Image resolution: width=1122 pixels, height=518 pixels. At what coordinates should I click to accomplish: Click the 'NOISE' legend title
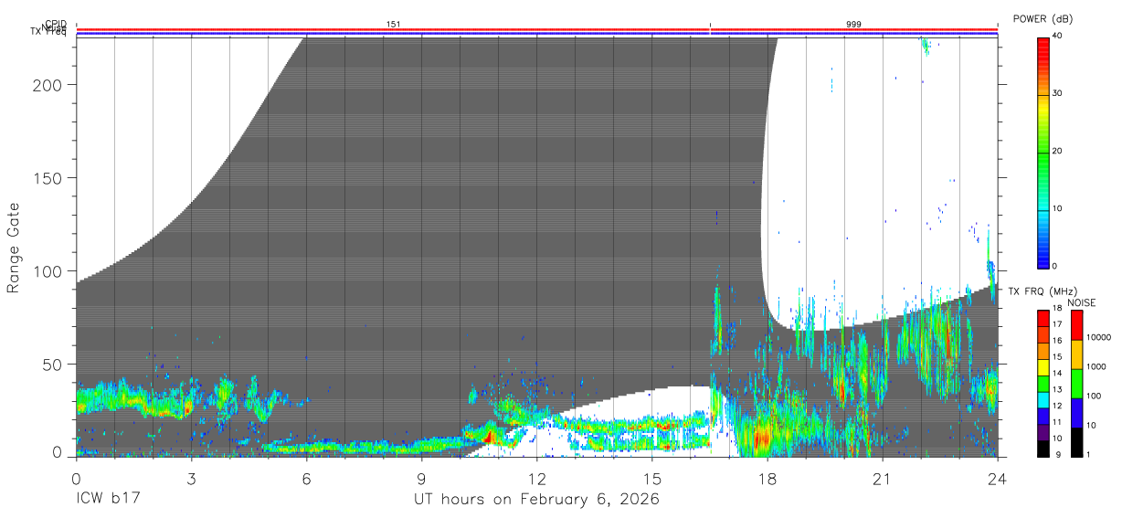pos(1082,302)
